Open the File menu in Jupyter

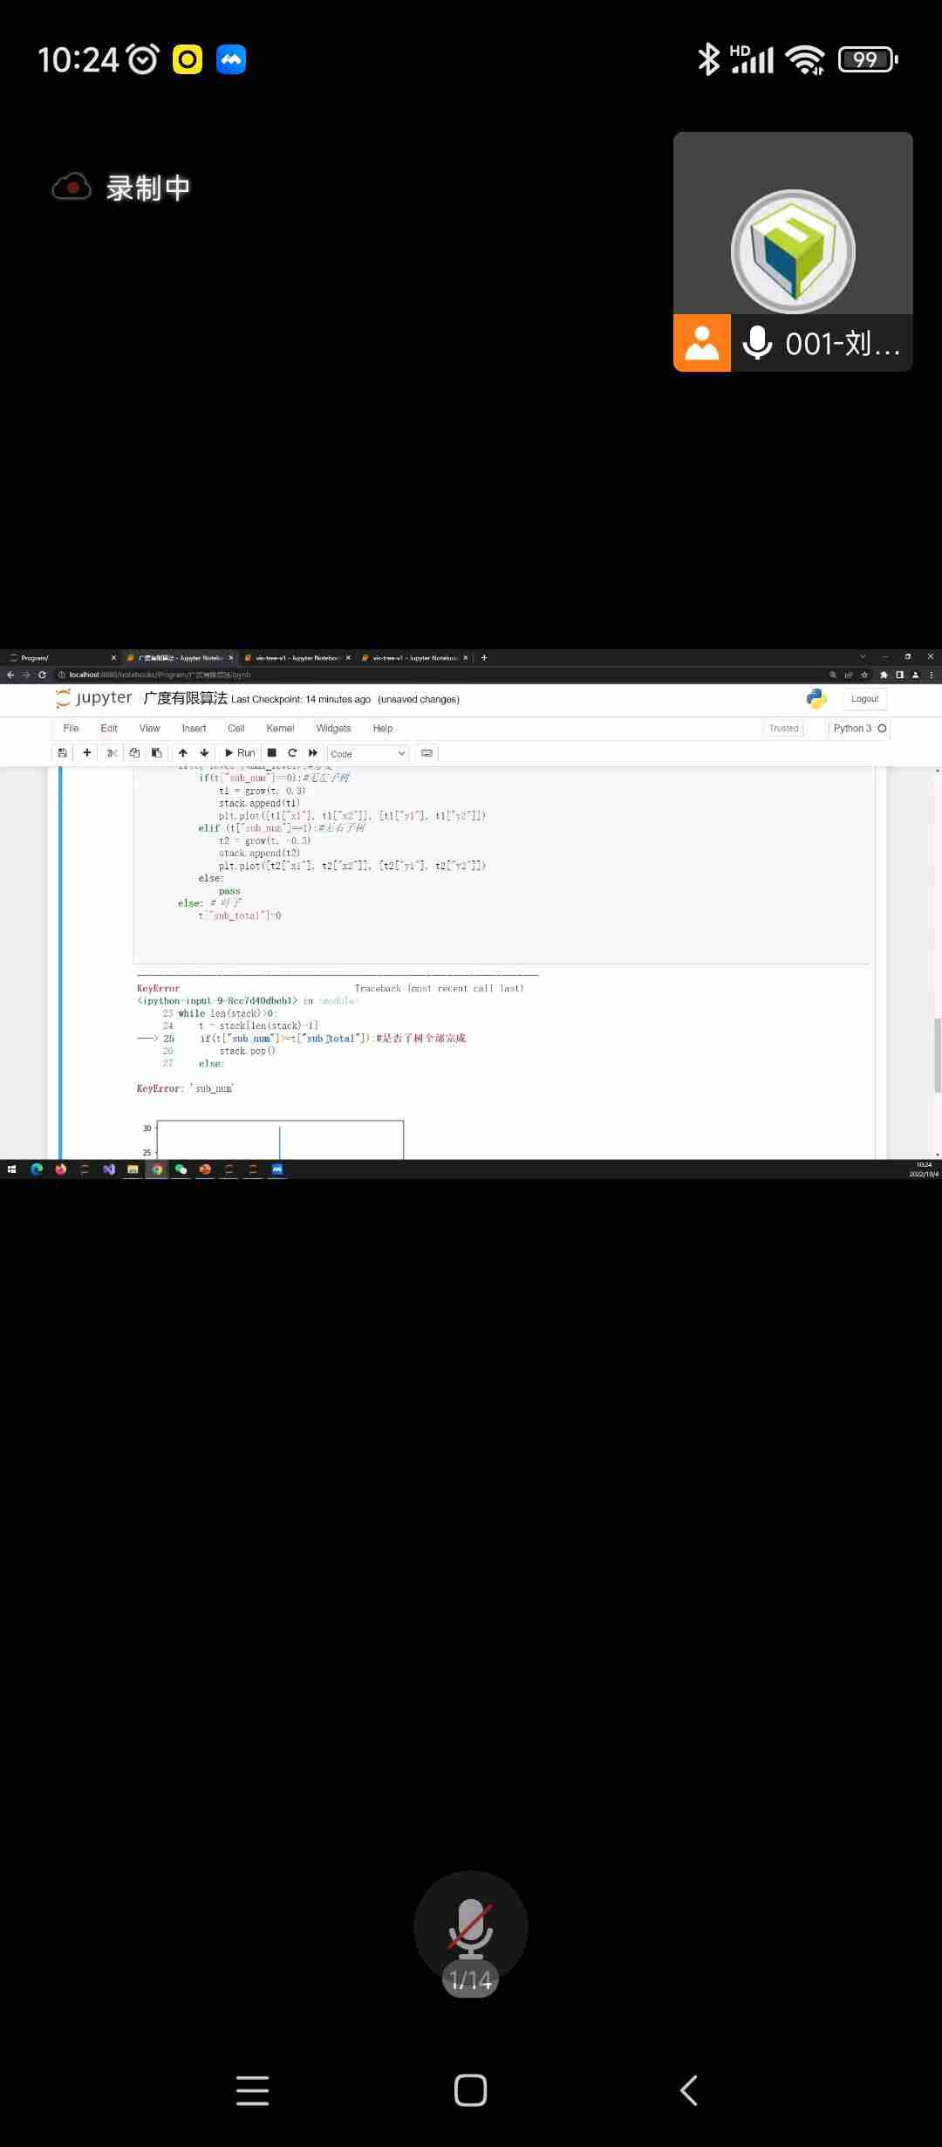[x=71, y=729]
